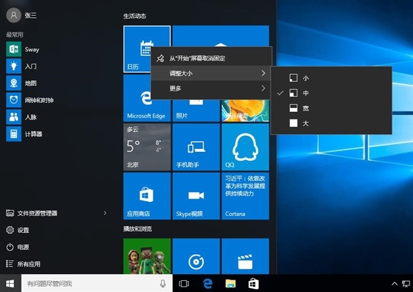The image size is (413, 292).
Task: Open the QQ tile
Action: (x=244, y=147)
